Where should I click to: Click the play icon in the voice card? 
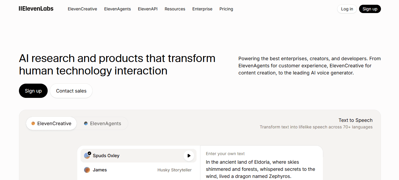[189, 155]
